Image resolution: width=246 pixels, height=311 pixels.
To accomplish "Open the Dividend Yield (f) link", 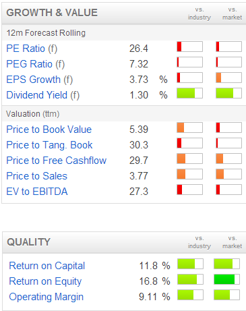I will 43,95.
